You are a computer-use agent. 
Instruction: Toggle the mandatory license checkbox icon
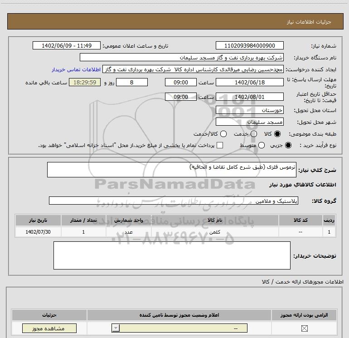coord(304,328)
